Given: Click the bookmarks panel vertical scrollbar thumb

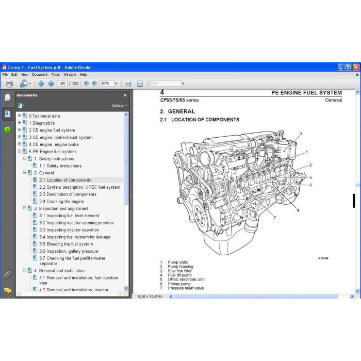Looking at the screenshot, I should point(126,160).
